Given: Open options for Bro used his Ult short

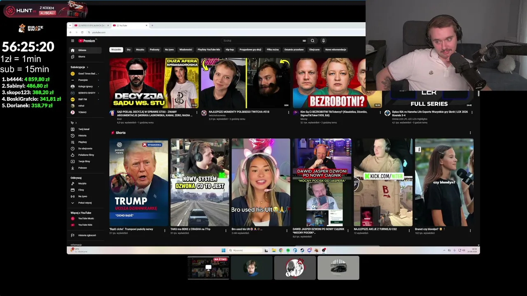Looking at the screenshot, I should [287, 231].
